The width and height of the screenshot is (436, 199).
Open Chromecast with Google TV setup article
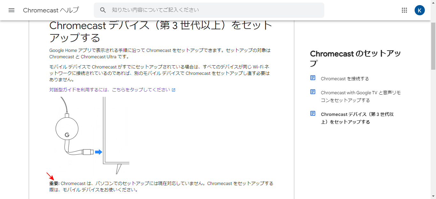coord(361,96)
